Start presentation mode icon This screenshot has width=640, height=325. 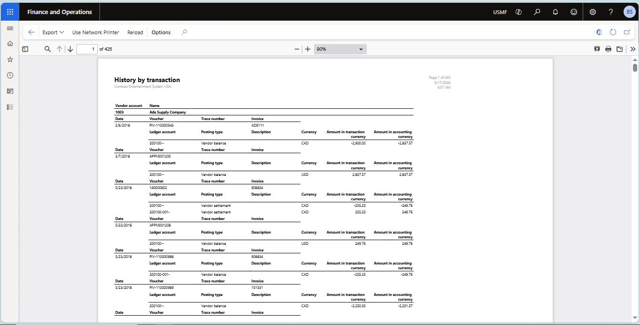click(597, 49)
